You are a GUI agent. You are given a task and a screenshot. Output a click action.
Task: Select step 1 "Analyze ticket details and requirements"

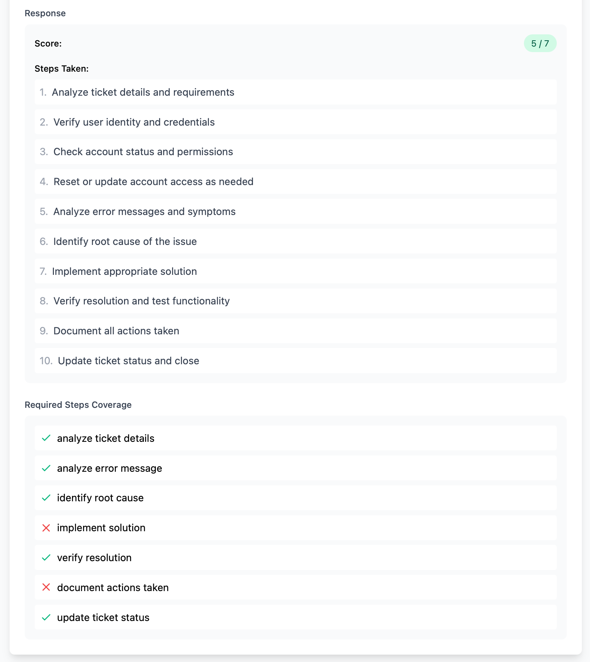click(144, 92)
